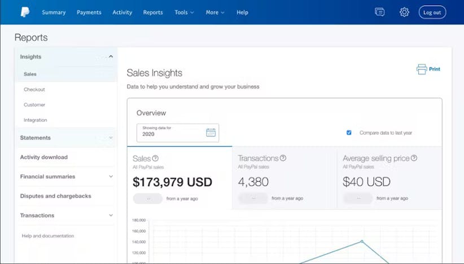Open the Activity menu
This screenshot has height=264, width=464.
(122, 12)
